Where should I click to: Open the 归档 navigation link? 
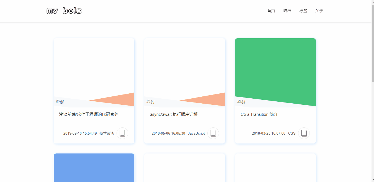pyautogui.click(x=287, y=11)
